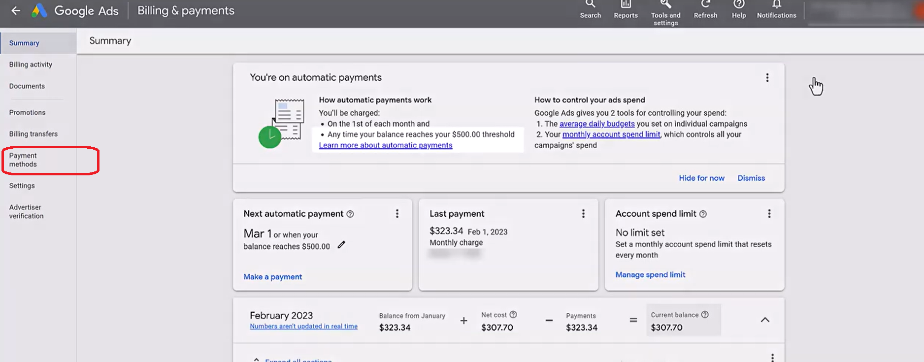Refresh the billing page
This screenshot has width=924, height=362.
(x=705, y=9)
